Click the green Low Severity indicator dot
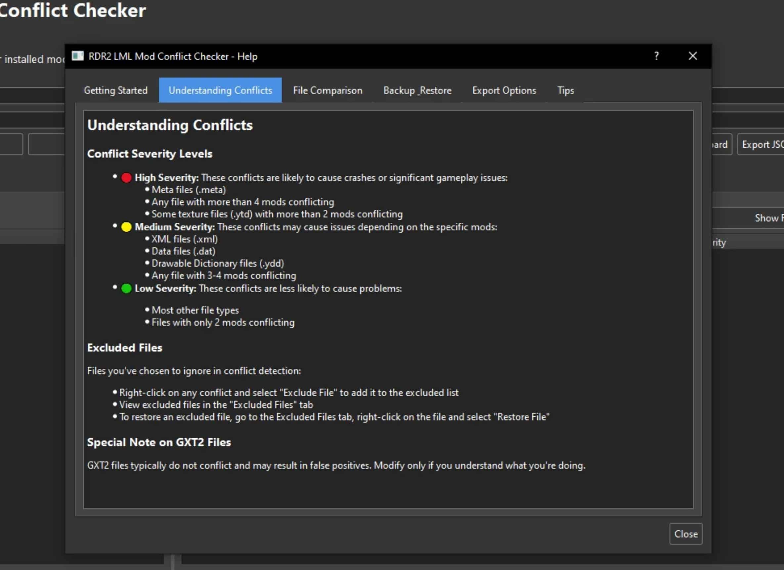 126,288
